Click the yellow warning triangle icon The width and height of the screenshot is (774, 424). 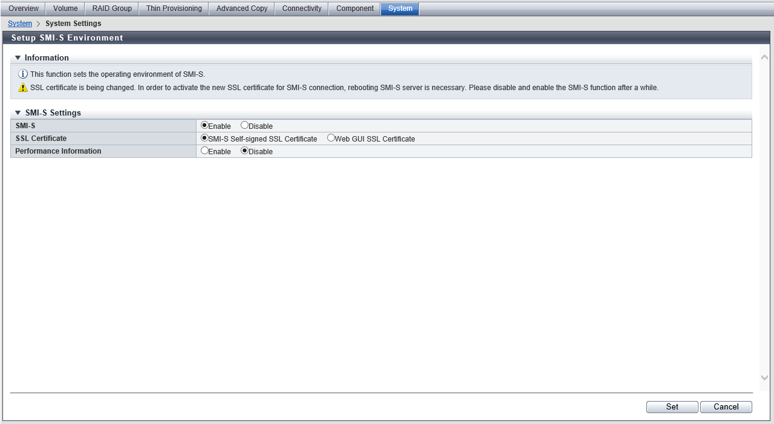(x=23, y=88)
